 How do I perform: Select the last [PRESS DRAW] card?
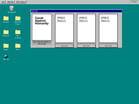coord(108,28)
